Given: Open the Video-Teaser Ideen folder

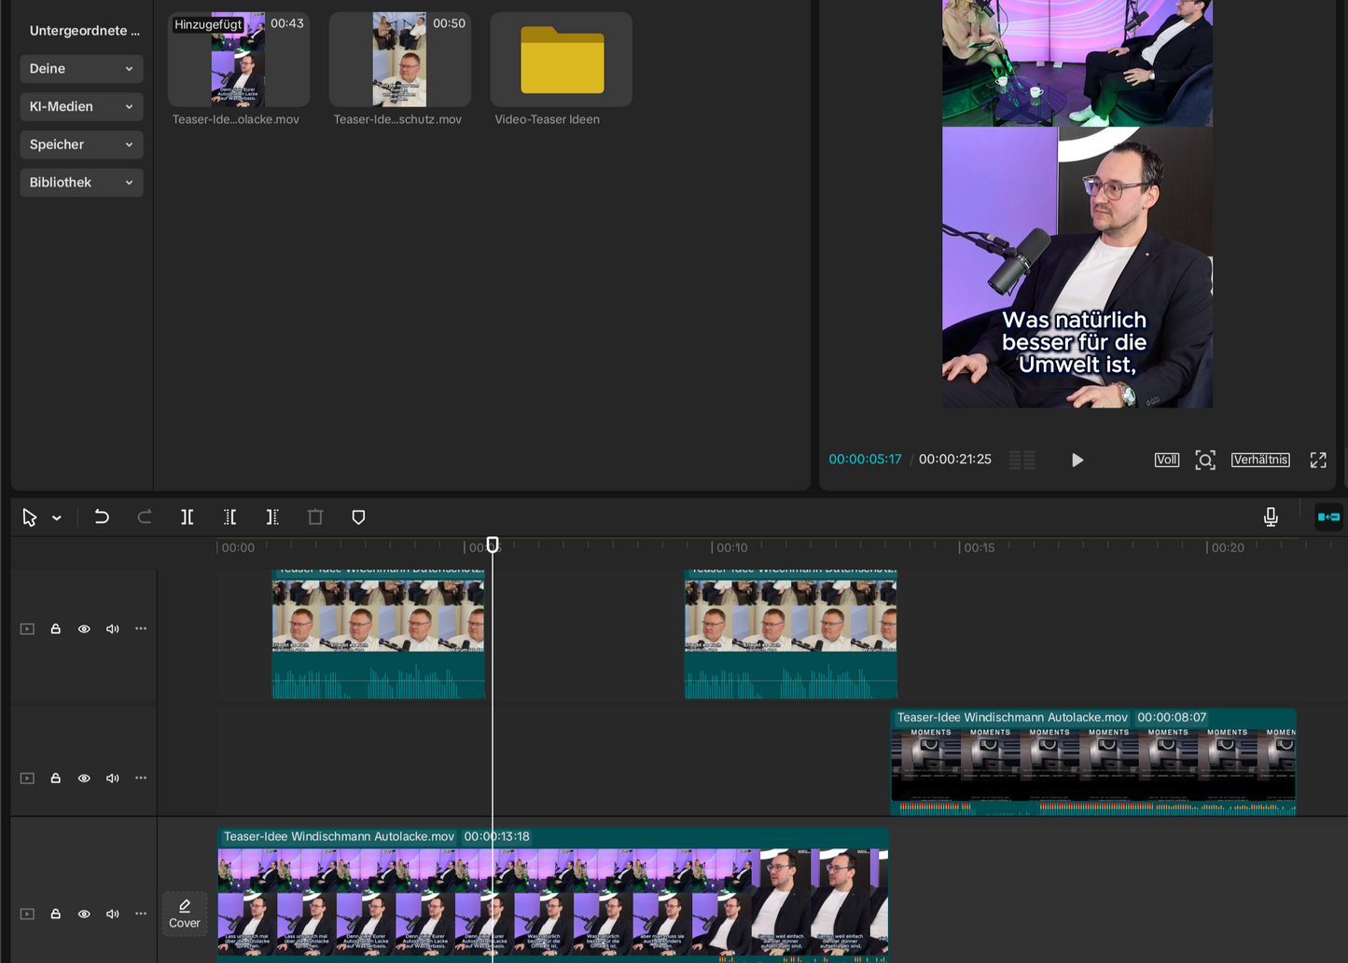Looking at the screenshot, I should [562, 61].
